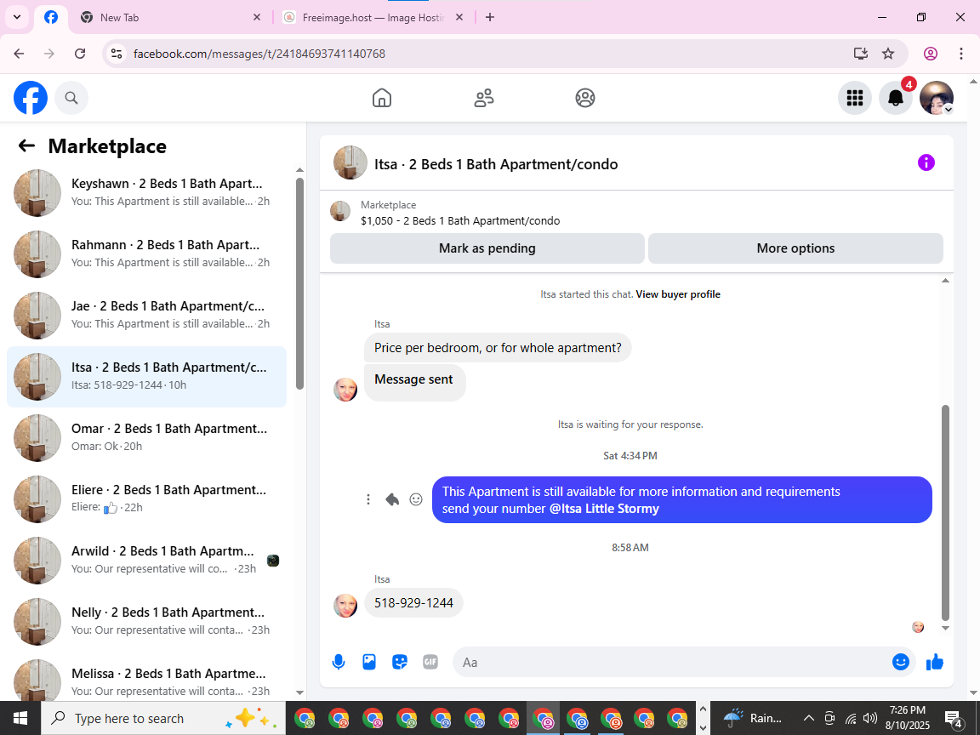Click browser back arrow
The height and width of the screenshot is (735, 980).
[x=19, y=54]
